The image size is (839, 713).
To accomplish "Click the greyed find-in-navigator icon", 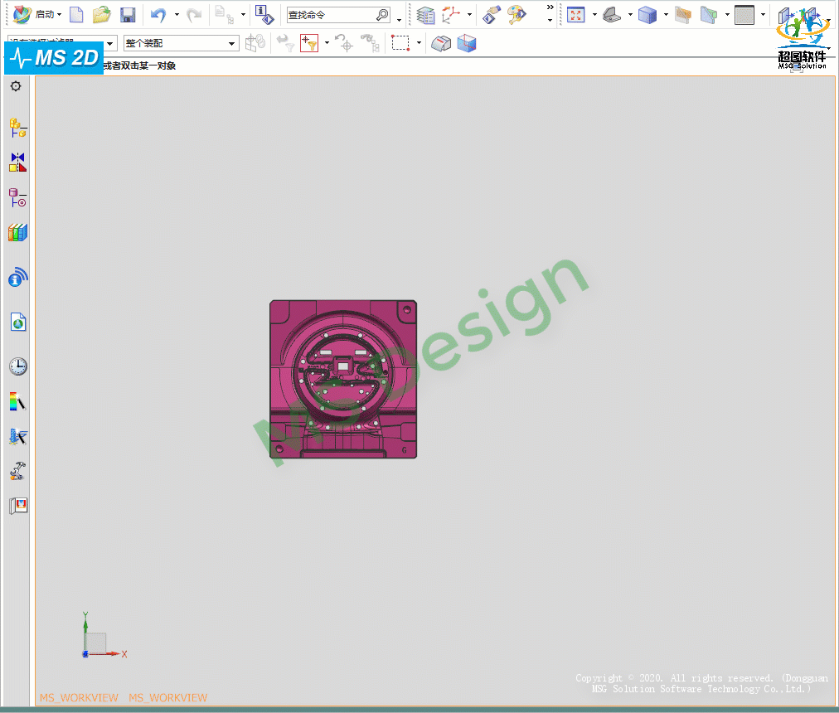I will tap(371, 43).
